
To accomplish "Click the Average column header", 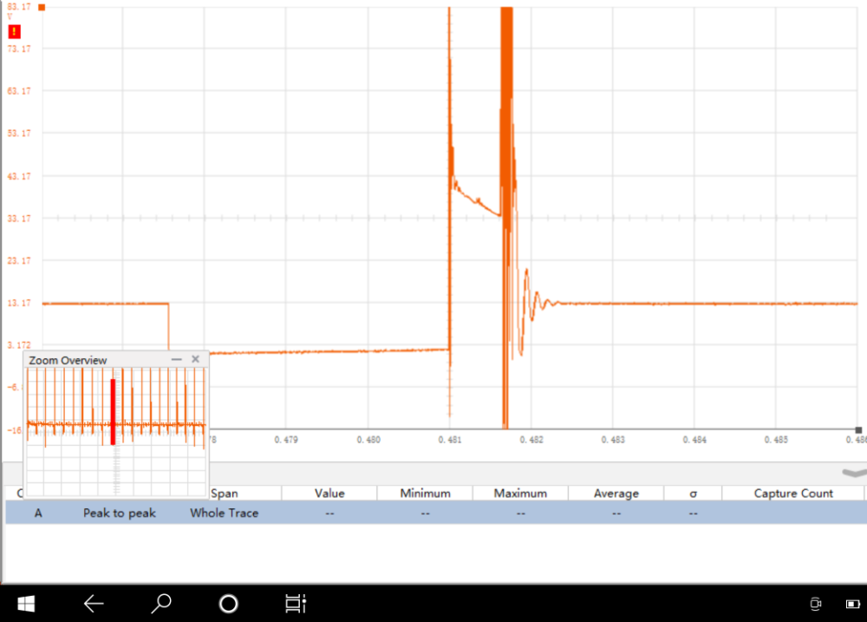I will 616,494.
